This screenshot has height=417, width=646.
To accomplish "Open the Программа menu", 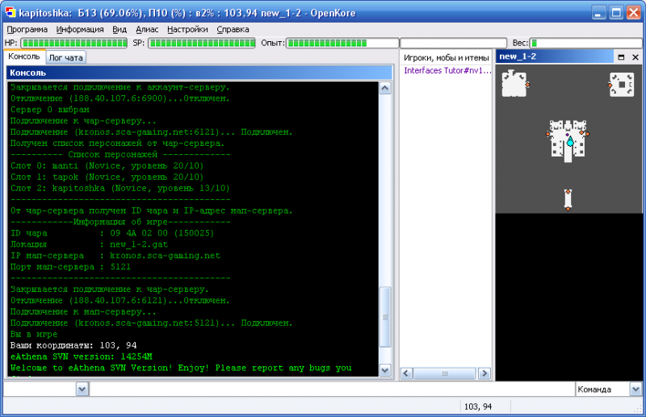I will (27, 30).
